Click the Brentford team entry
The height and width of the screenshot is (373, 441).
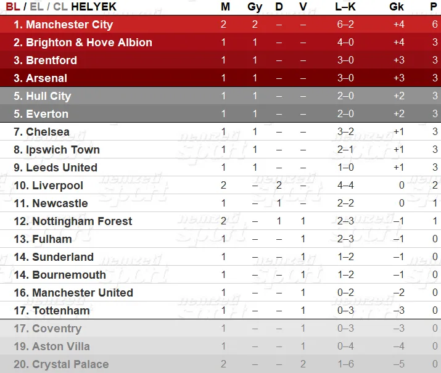tap(51, 60)
